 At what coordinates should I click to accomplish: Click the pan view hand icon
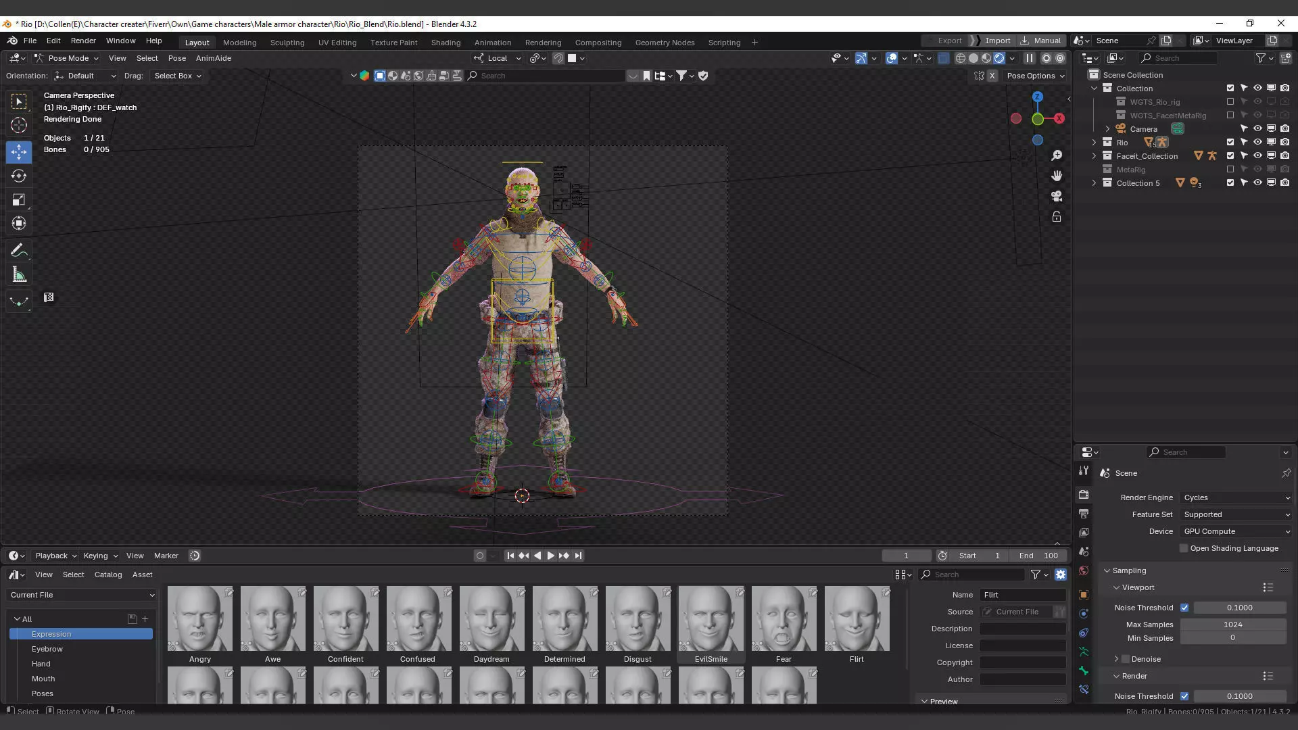1057,176
